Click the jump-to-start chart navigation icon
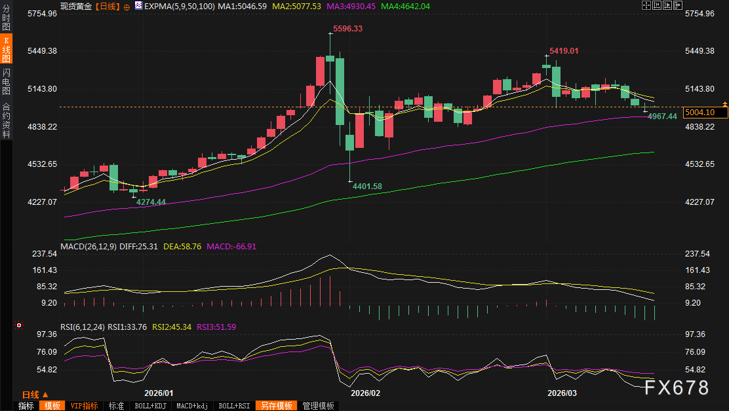729x411 pixels. tap(656, 5)
